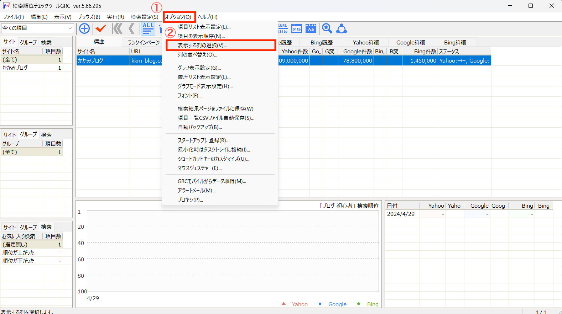Toggle the ALL items list icon
Viewport: 562px width, 314px height.
148,28
